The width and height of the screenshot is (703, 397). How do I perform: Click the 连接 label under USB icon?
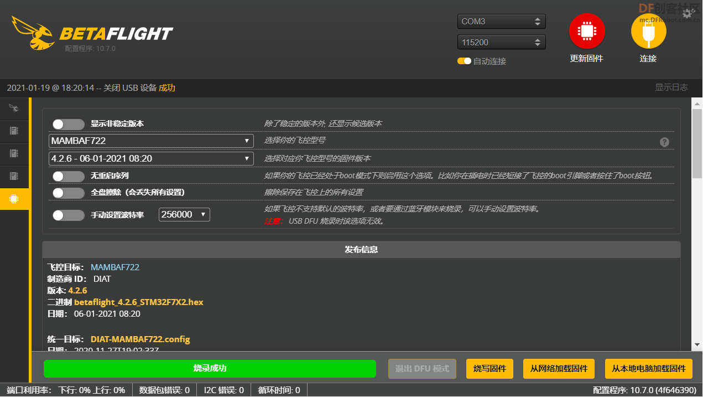pos(648,58)
